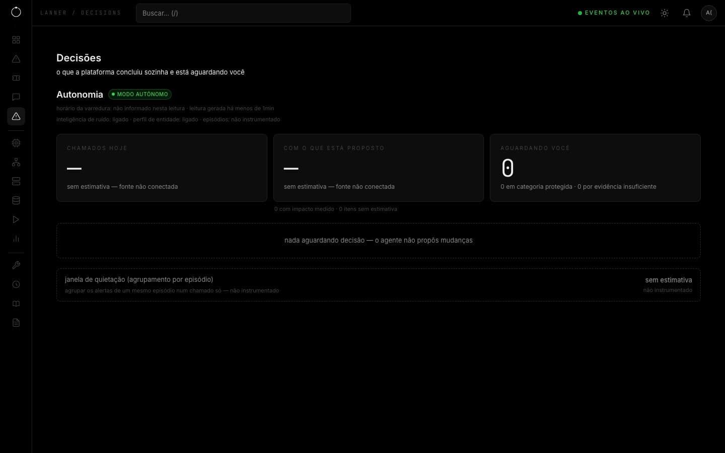The image size is (725, 453).
Task: Open the open-book sidebar icon
Action: tap(16, 304)
